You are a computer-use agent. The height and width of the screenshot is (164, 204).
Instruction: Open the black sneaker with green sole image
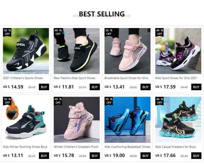coord(77,51)
